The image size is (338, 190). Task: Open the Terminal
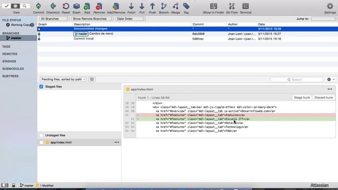click(246, 8)
